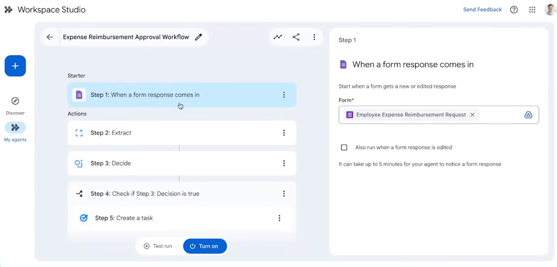
Task: Click the Test run button
Action: point(158,246)
